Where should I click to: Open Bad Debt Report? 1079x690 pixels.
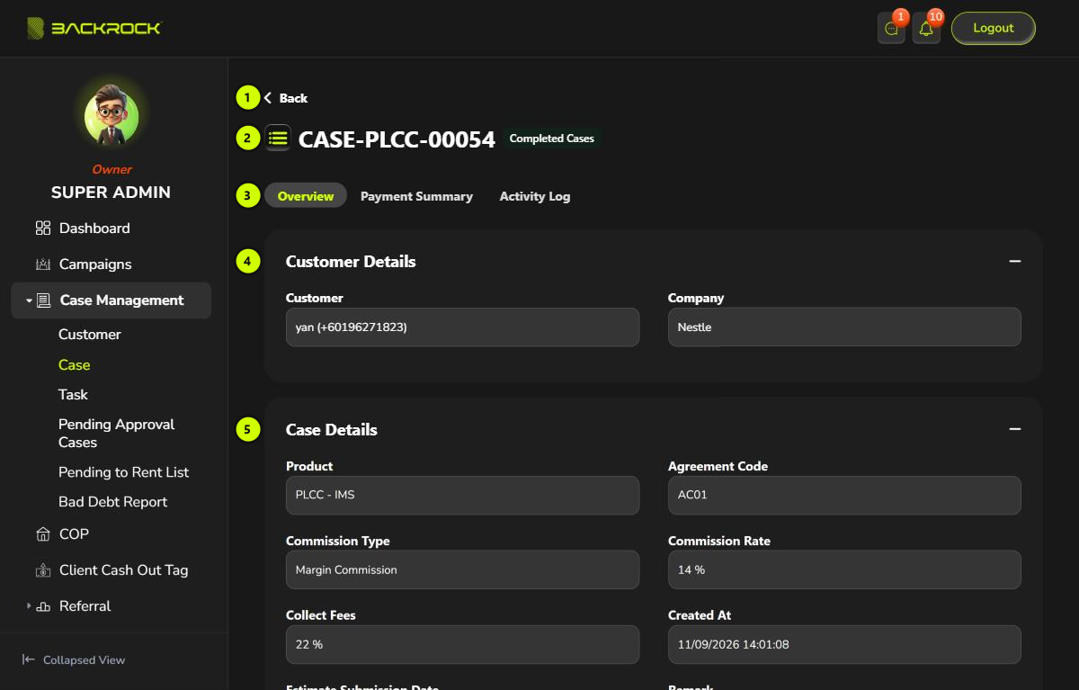[x=113, y=502]
